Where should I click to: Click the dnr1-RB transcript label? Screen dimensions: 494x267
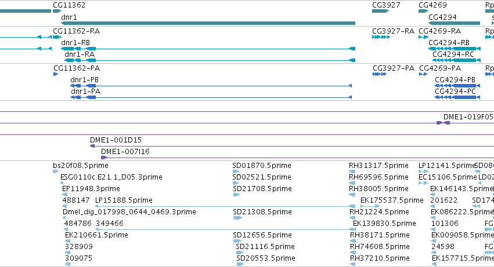click(x=75, y=43)
